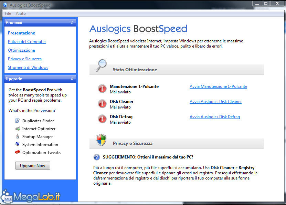Screen dimensions: 286x205
Task: Open Privacy e Sicurezza in the sidebar
Action: click(25, 59)
